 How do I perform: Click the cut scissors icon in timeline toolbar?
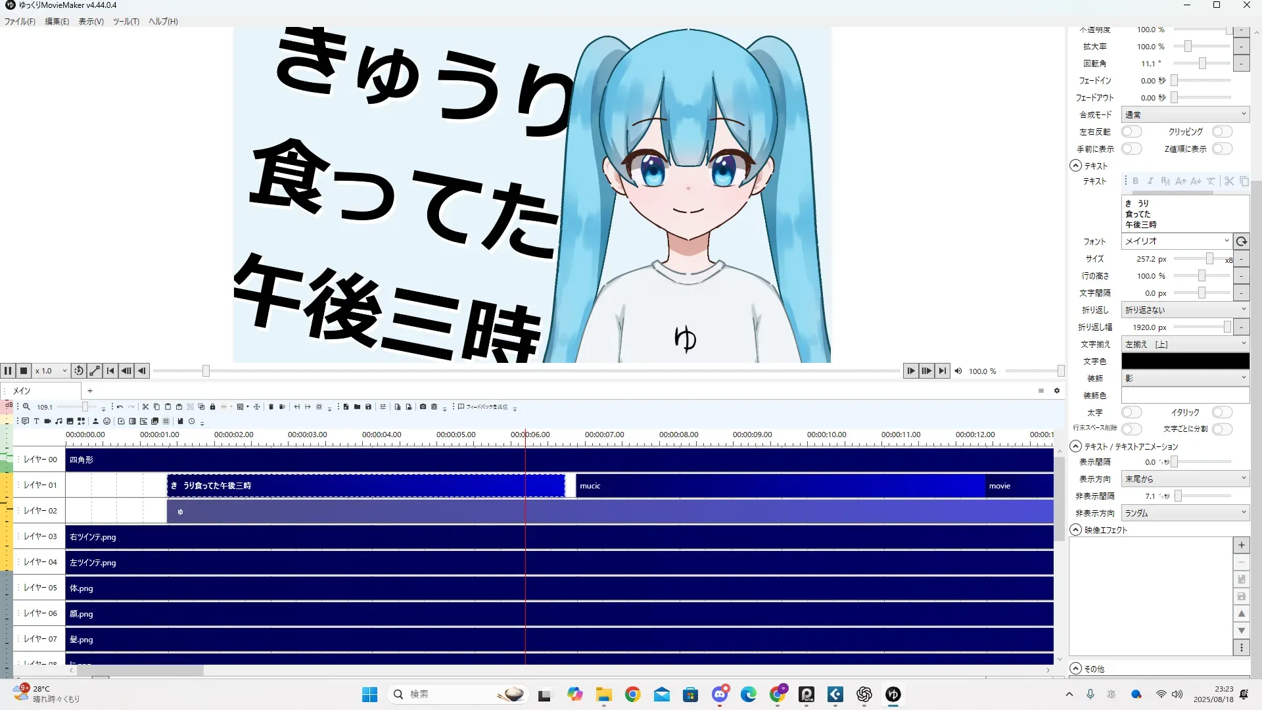click(145, 407)
